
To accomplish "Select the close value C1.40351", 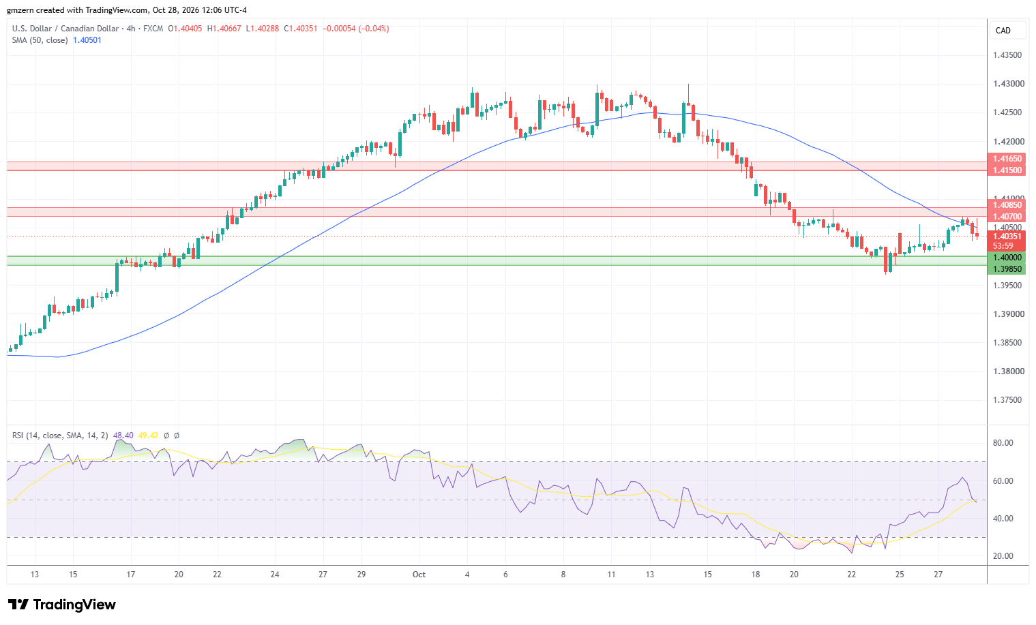I will pyautogui.click(x=300, y=29).
